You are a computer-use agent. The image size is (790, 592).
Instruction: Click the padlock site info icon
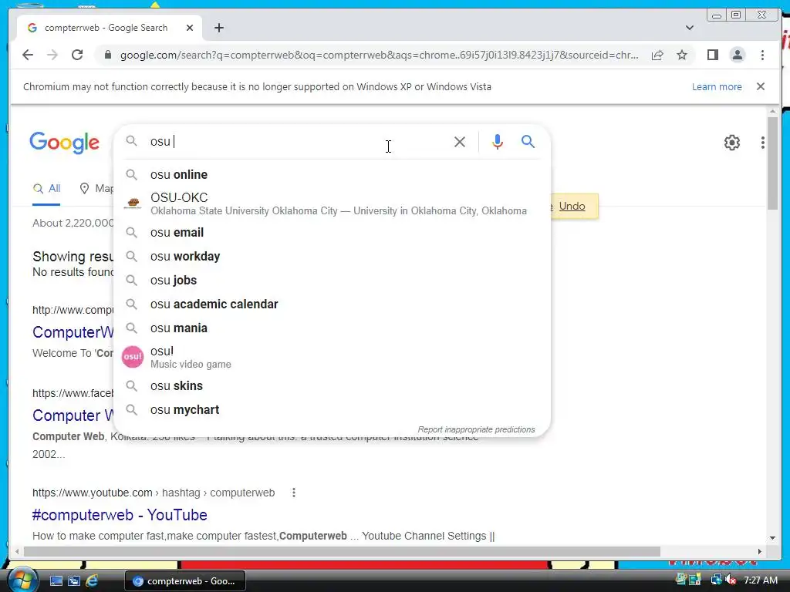point(107,55)
